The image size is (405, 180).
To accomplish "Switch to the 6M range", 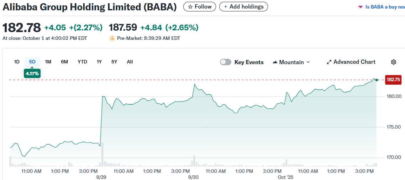I will [x=64, y=62].
